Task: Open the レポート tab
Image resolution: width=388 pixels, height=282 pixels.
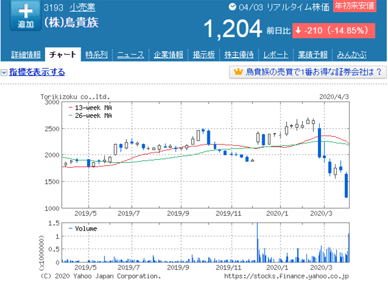Action: pos(275,55)
